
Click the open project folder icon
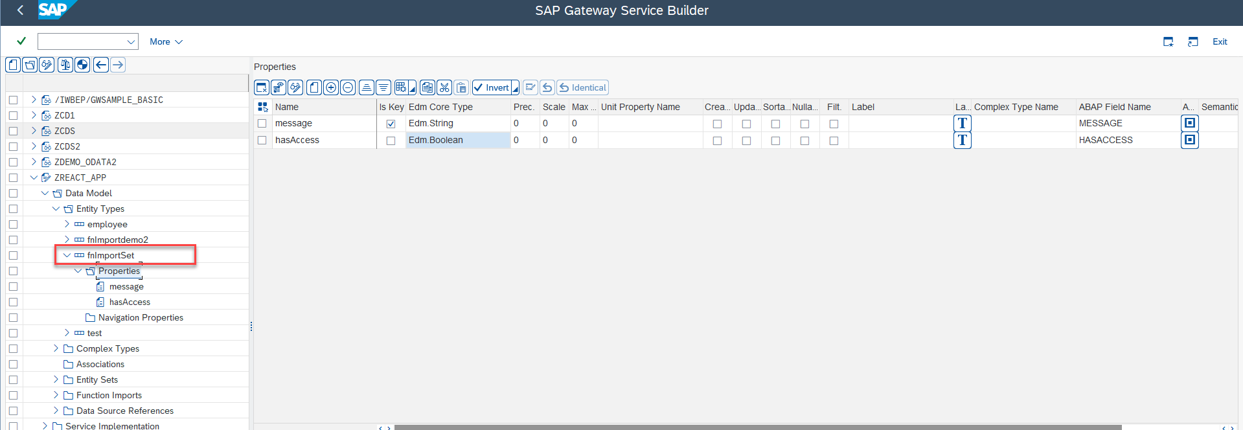(x=30, y=65)
